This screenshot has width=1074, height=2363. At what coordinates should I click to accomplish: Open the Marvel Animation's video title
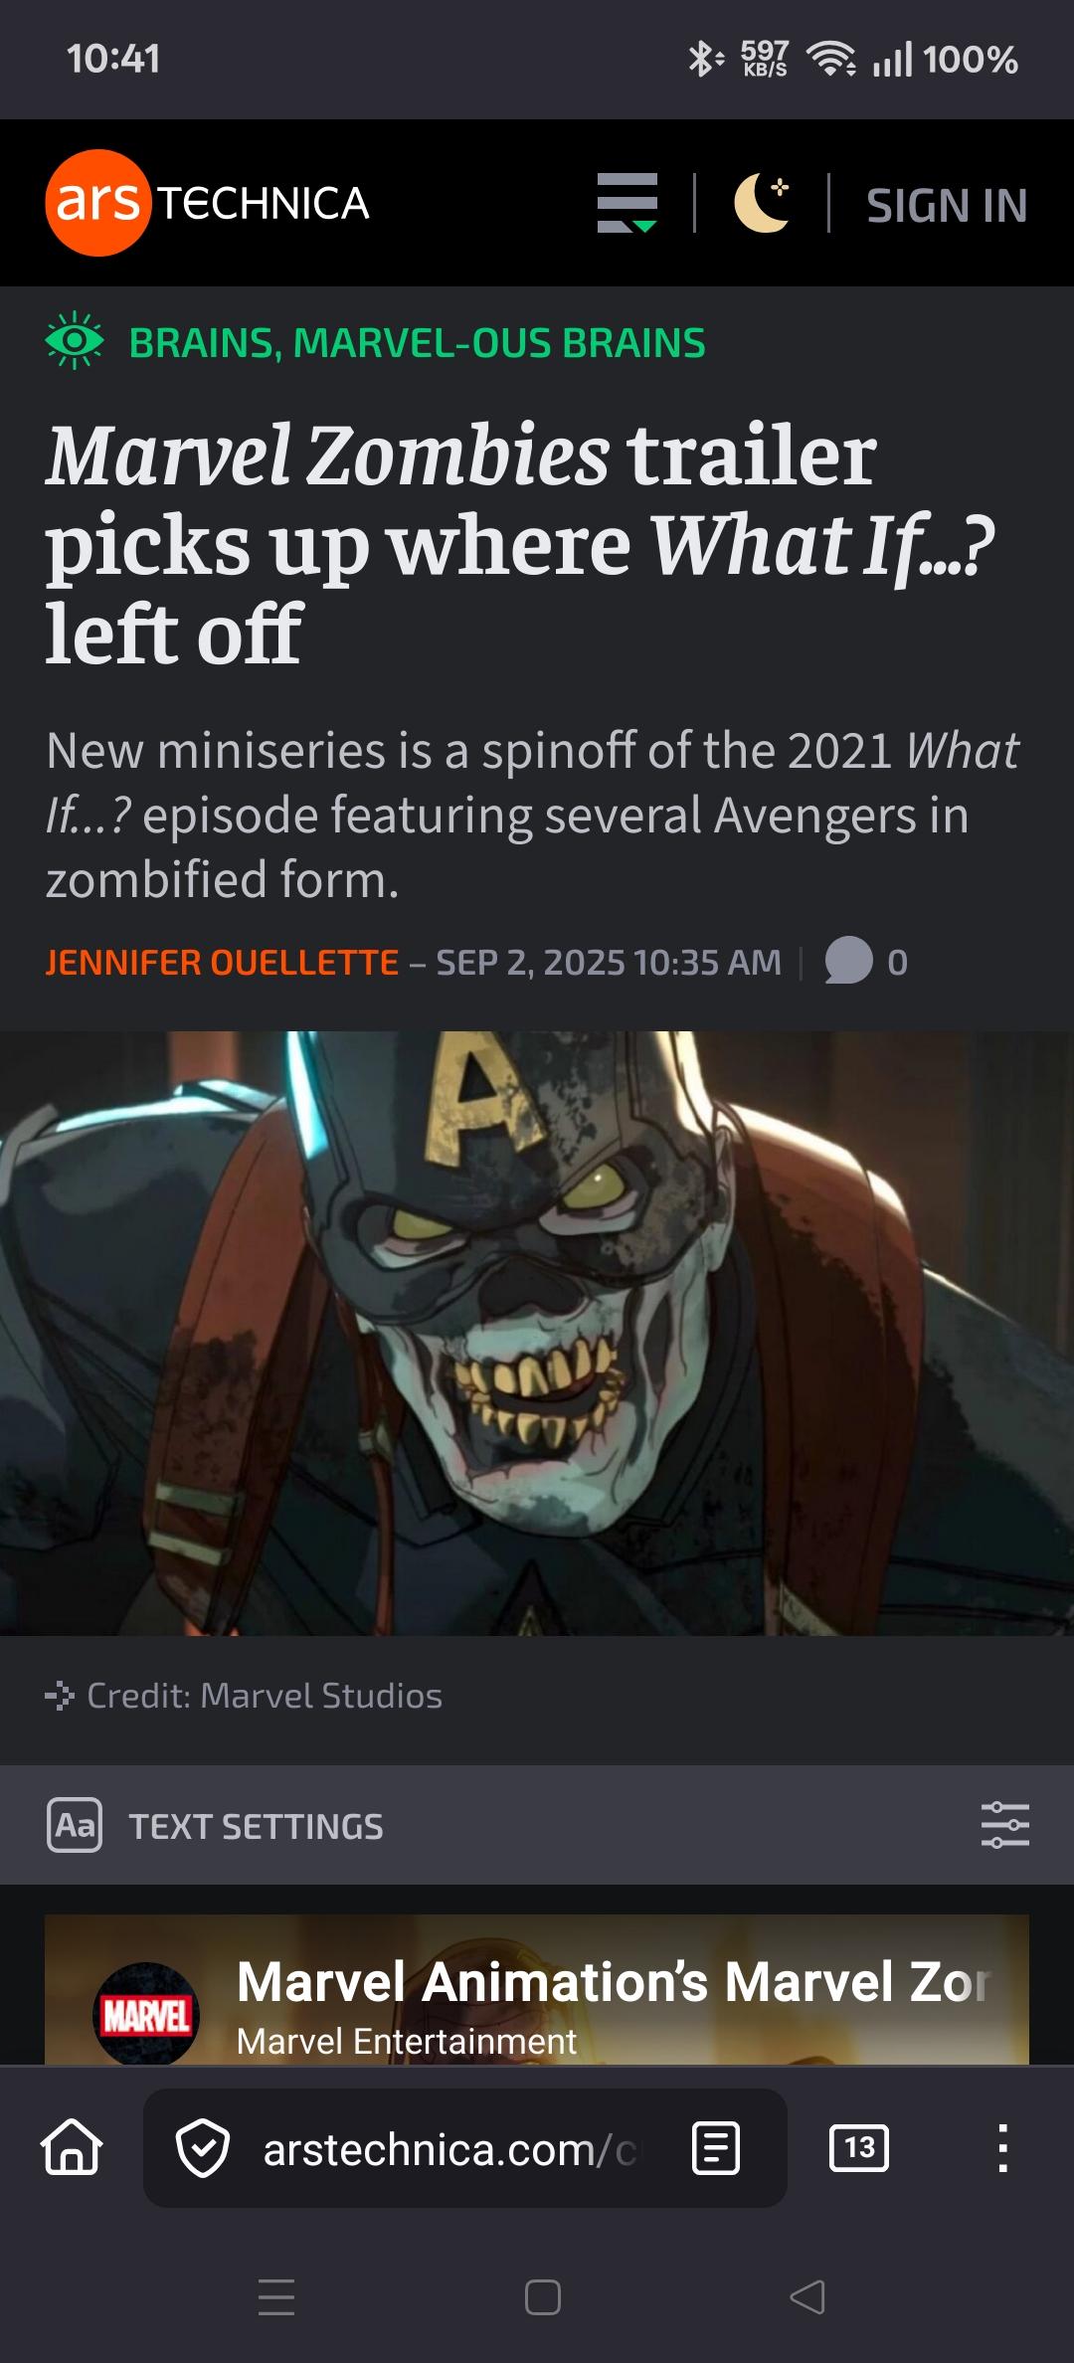coord(614,1981)
